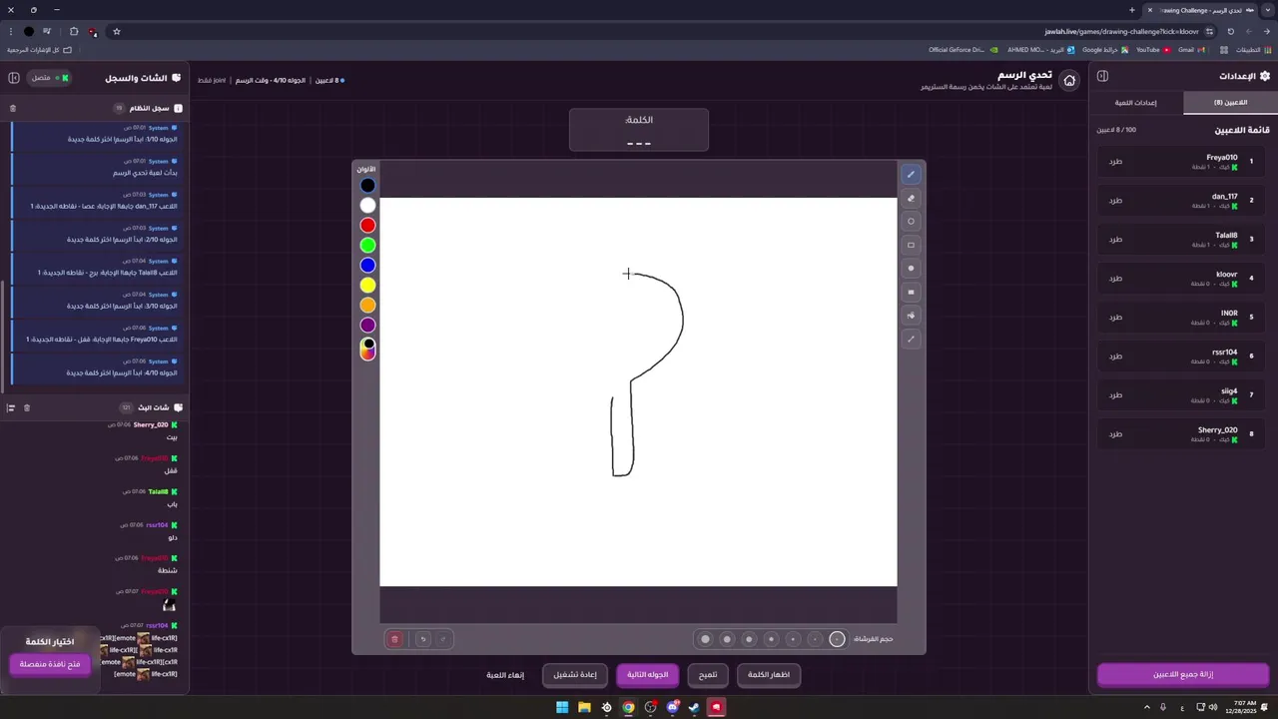The height and width of the screenshot is (719, 1278).
Task: Open stream chat filter list icon
Action: (x=11, y=407)
